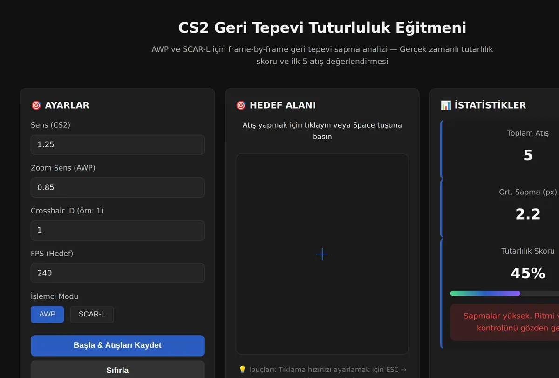Screen dimensions: 559x378
Task: Click the subtitle about AWP ve SCAR-L analysis
Action: (x=322, y=55)
